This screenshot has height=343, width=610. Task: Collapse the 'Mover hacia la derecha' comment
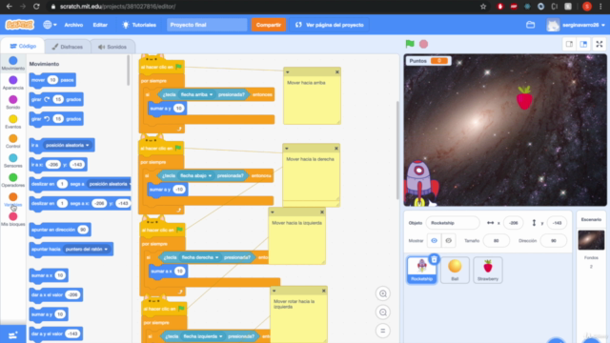tap(287, 149)
